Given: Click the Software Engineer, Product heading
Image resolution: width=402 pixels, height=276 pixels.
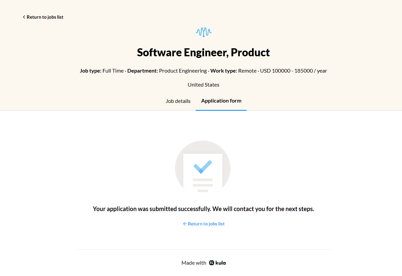Looking at the screenshot, I should coord(203,53).
